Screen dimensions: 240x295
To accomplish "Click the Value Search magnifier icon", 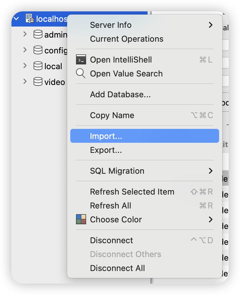I will tap(81, 74).
